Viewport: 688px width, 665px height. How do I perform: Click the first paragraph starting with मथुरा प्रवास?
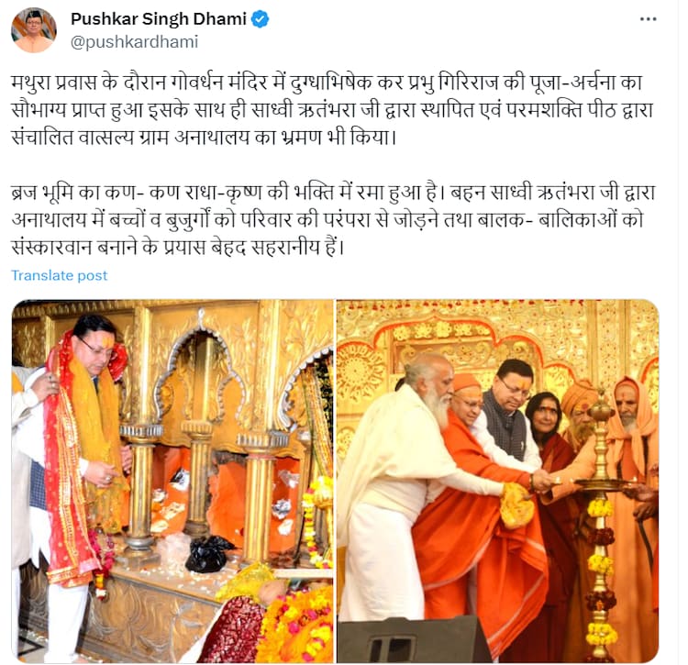point(334,110)
